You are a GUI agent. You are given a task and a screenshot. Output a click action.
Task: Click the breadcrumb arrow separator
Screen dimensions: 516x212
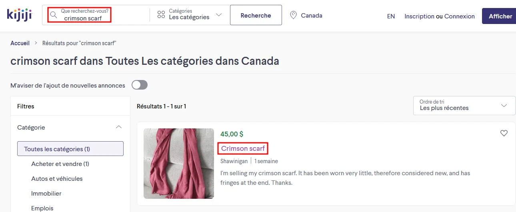click(36, 43)
